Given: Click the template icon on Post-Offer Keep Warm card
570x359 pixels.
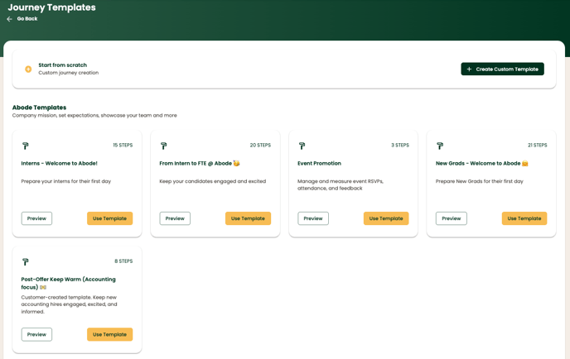Looking at the screenshot, I should coord(26,261).
